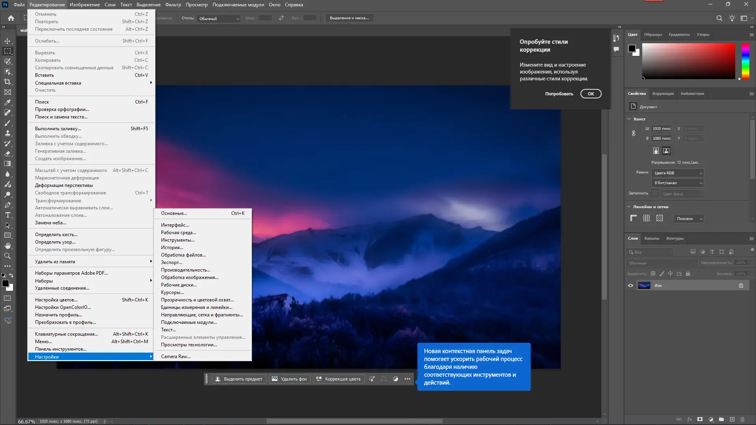Toggle the canvas width-height link icon

point(634,133)
